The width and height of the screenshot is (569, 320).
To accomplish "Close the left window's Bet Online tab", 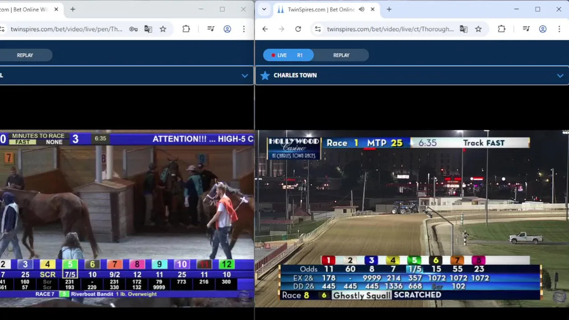I will pos(56,9).
